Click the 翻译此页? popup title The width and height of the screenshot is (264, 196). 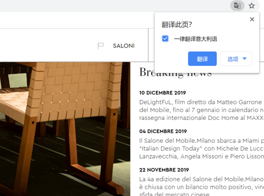[177, 25]
